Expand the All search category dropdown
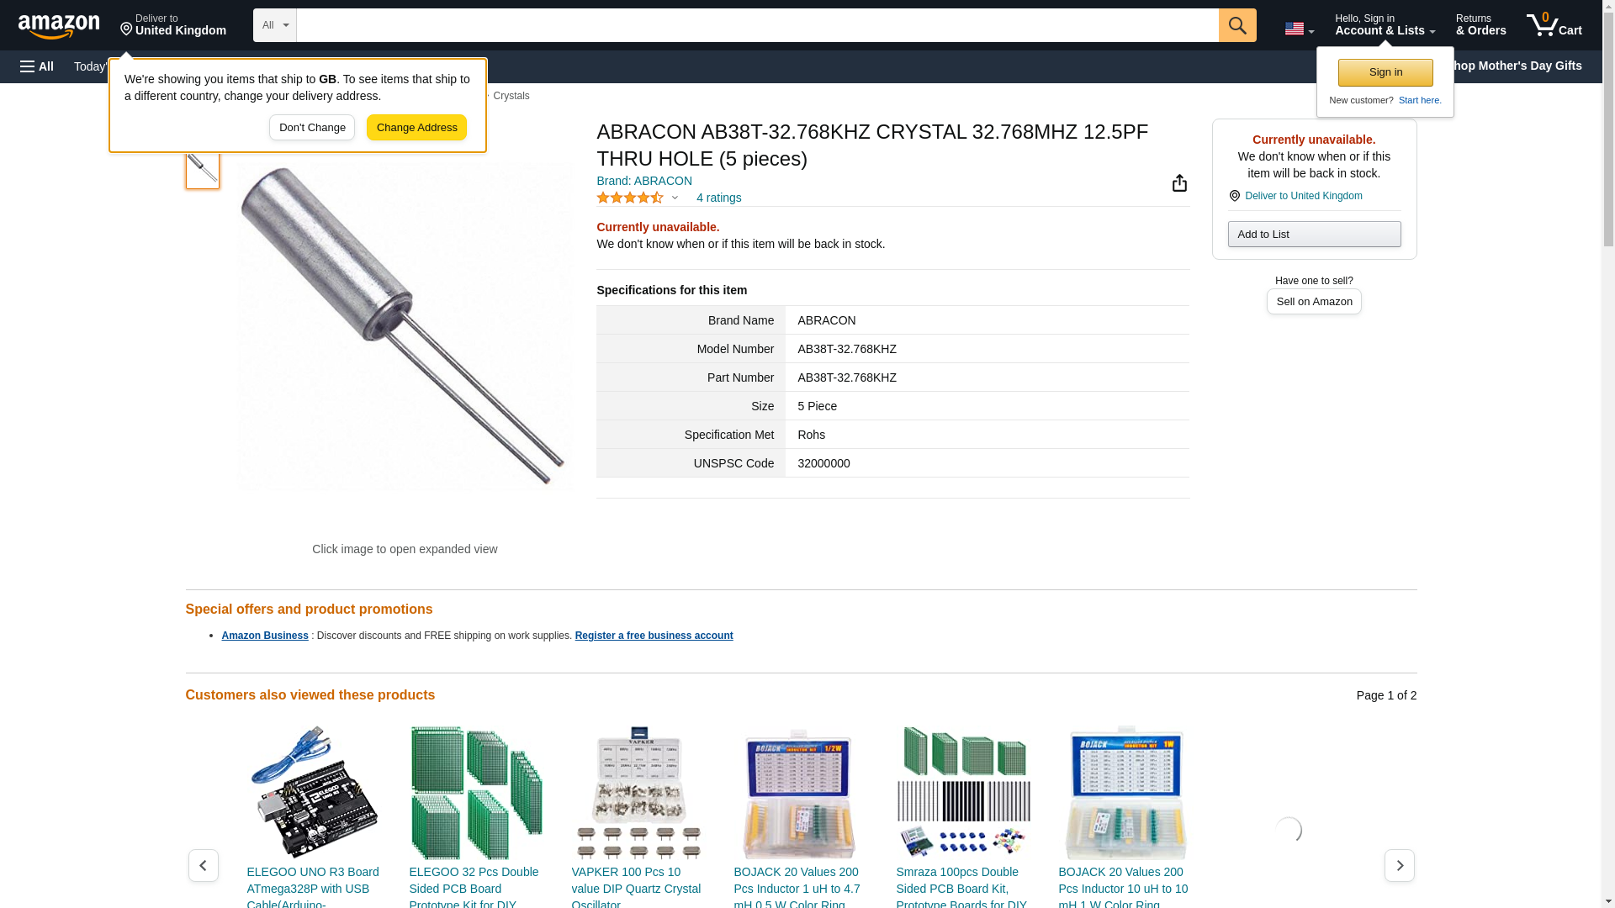Screen dimensions: 1615x908 click(275, 25)
